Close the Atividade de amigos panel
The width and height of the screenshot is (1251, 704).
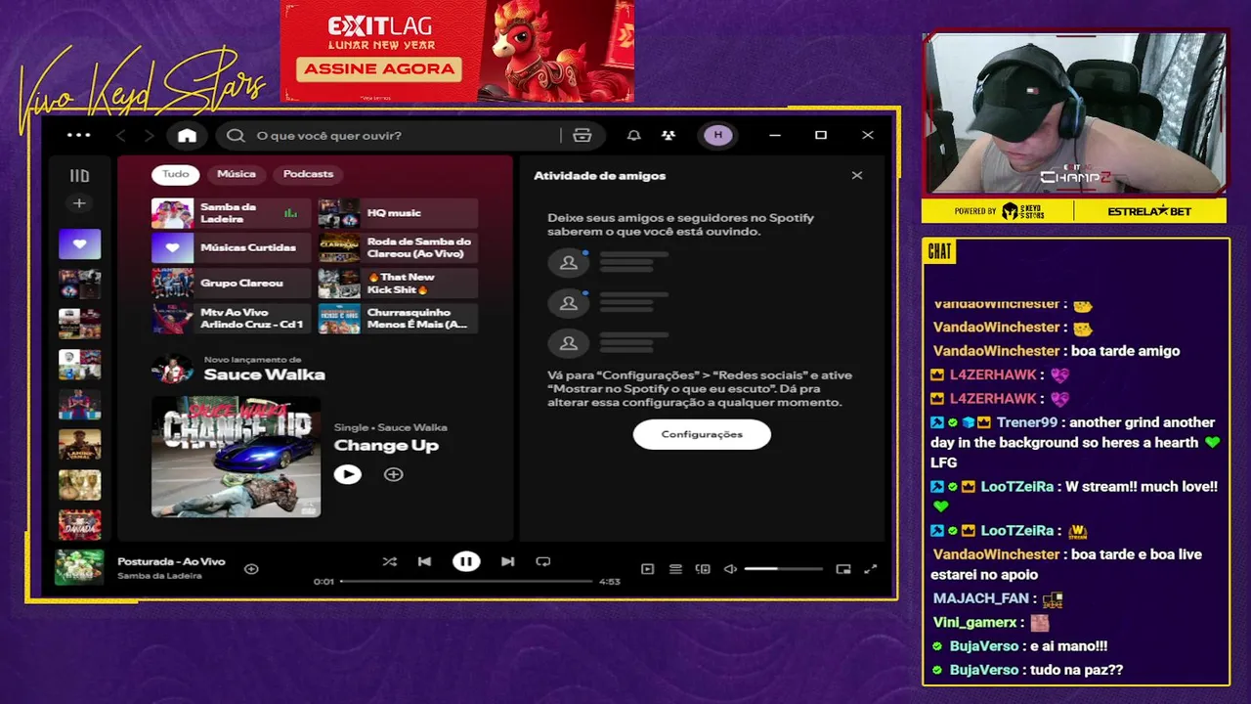point(857,176)
